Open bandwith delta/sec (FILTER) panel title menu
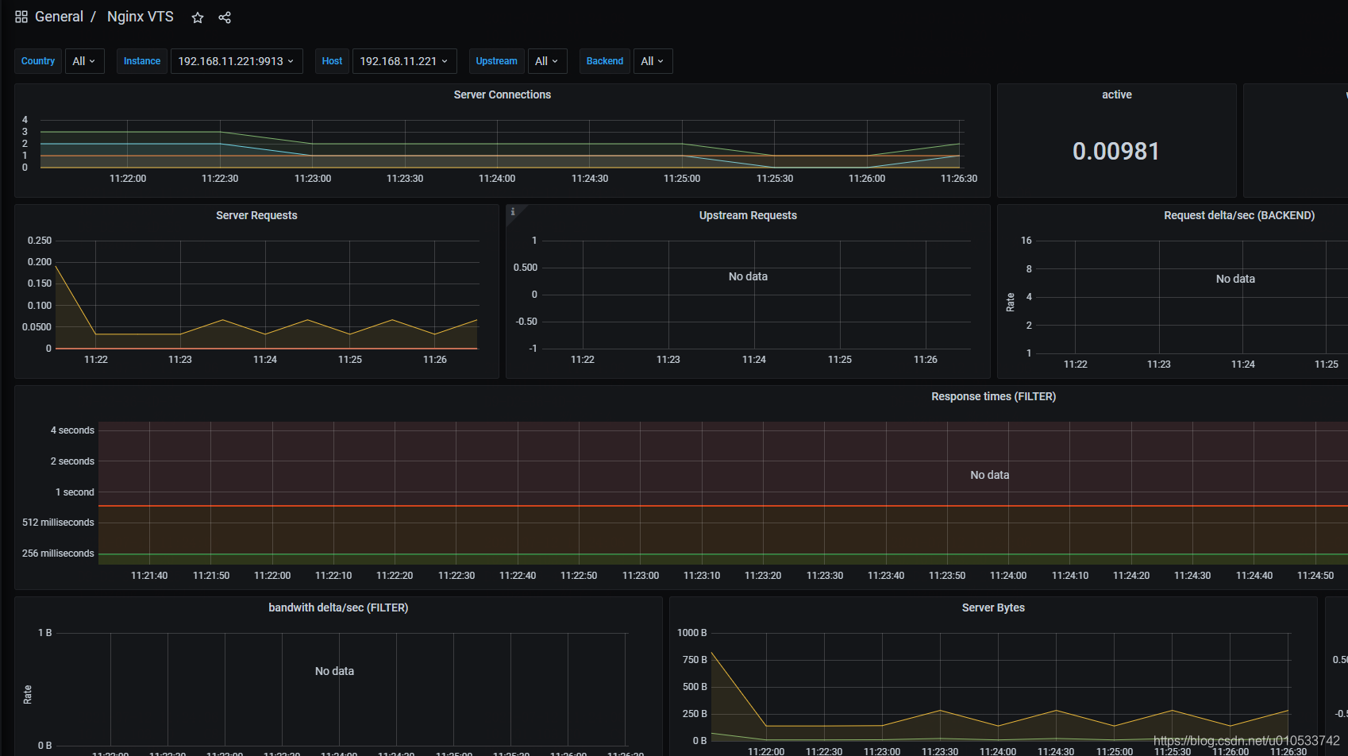The image size is (1348, 756). click(x=338, y=607)
